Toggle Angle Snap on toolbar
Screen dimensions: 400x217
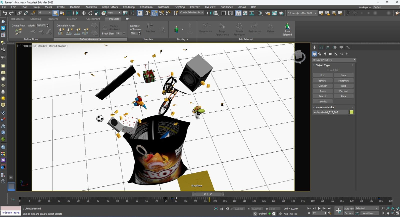pos(154,13)
